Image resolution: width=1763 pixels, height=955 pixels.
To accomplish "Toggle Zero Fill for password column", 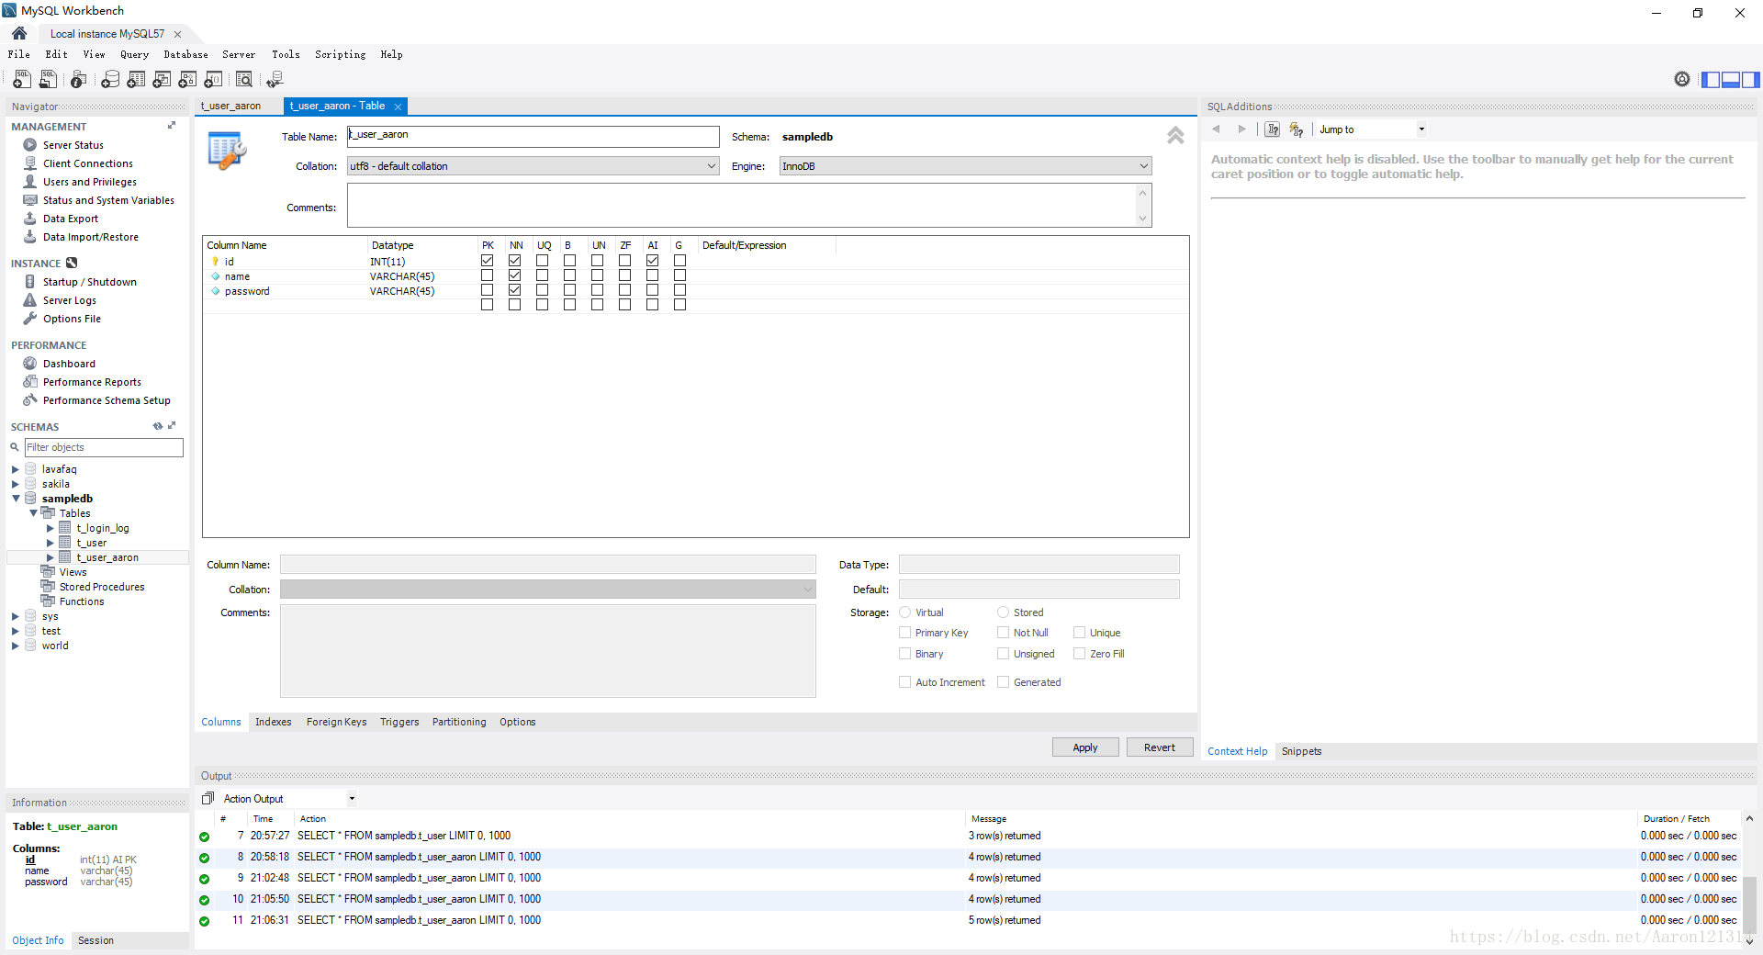I will [625, 290].
